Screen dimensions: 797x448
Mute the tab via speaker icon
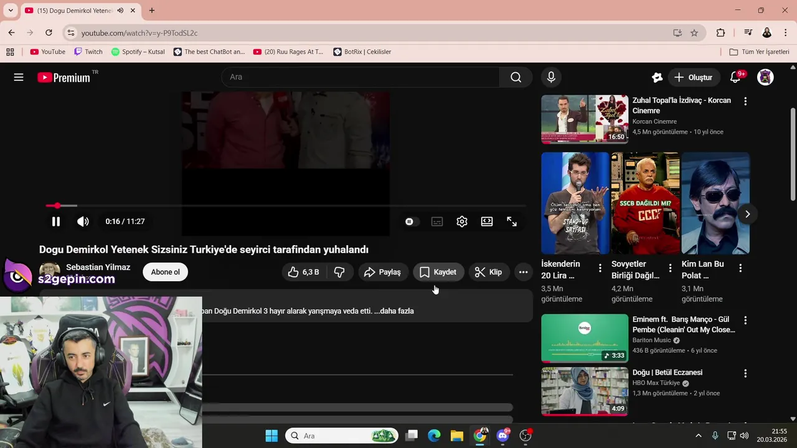pos(120,11)
